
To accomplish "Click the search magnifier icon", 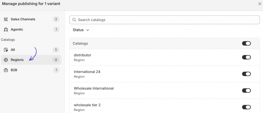I will (x=74, y=20).
